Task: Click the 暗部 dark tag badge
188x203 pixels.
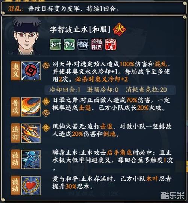Action: click(83, 45)
